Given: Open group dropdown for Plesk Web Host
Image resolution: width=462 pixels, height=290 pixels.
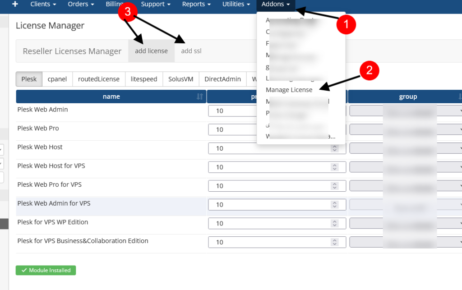Looking at the screenshot, I should (x=406, y=148).
